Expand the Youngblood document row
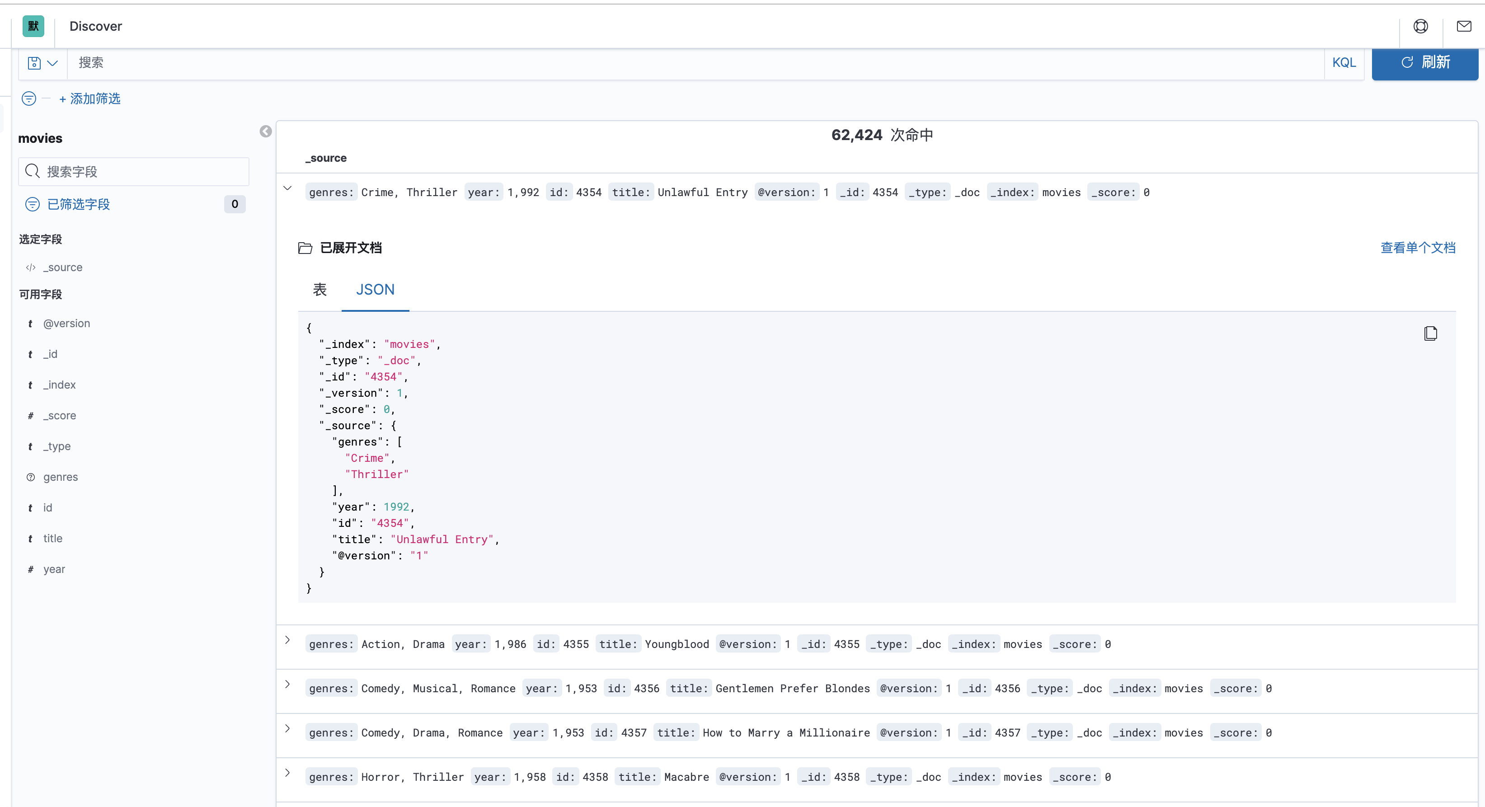 pos(288,640)
